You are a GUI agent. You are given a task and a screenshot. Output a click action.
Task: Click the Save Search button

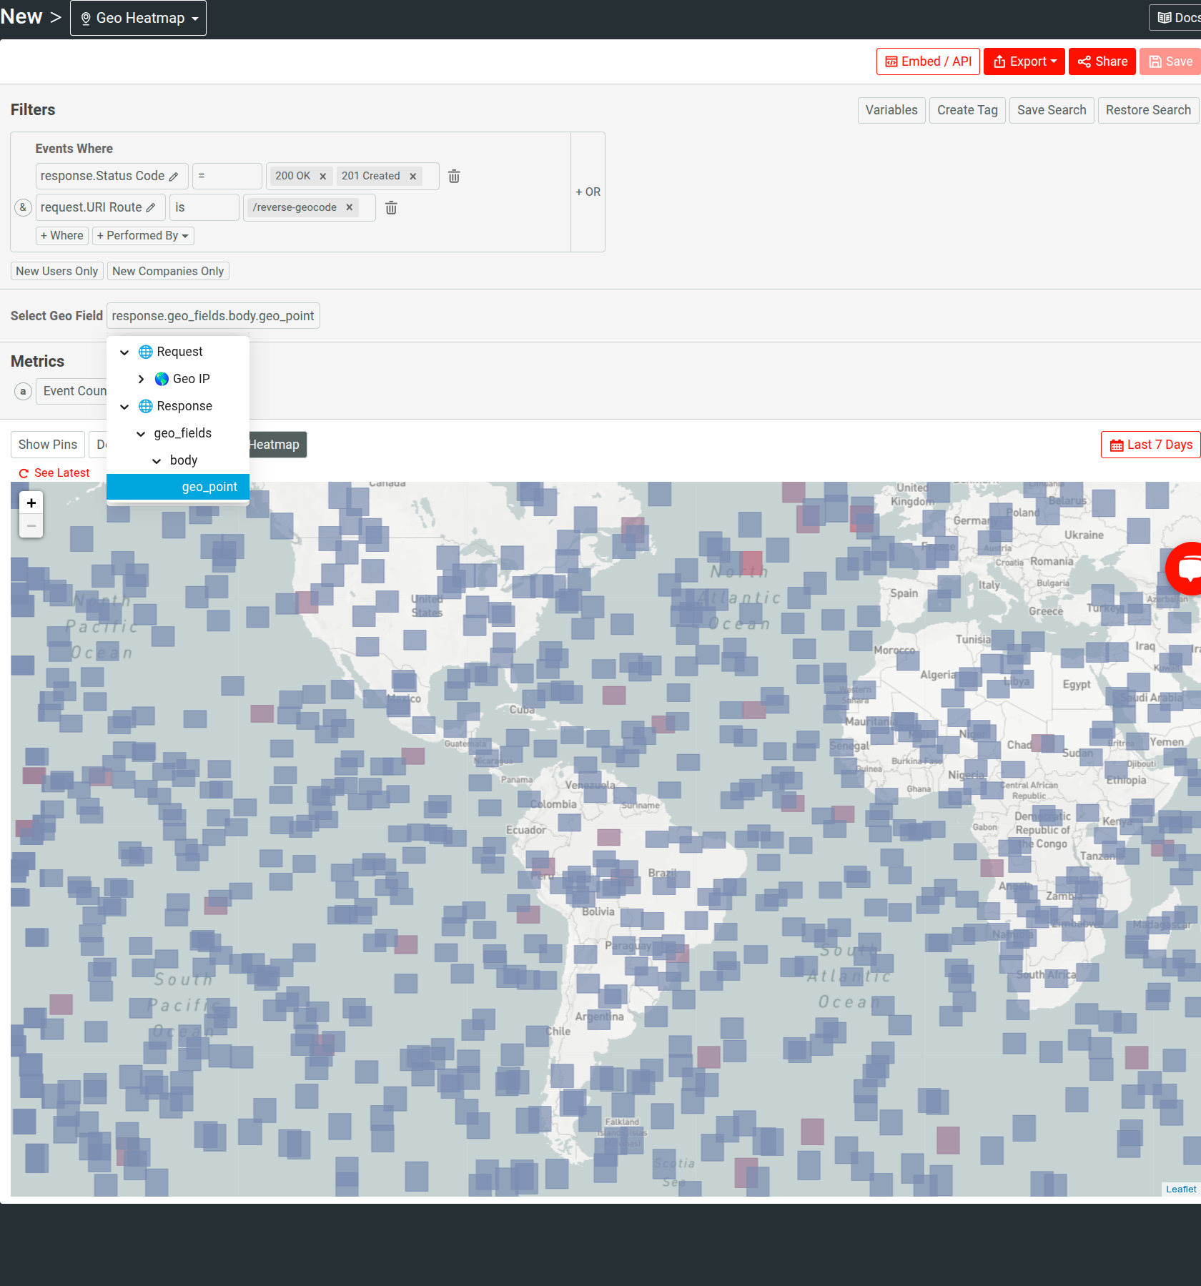(1051, 110)
